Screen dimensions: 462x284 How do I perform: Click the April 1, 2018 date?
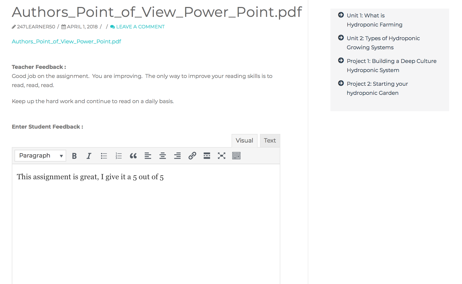tap(82, 27)
